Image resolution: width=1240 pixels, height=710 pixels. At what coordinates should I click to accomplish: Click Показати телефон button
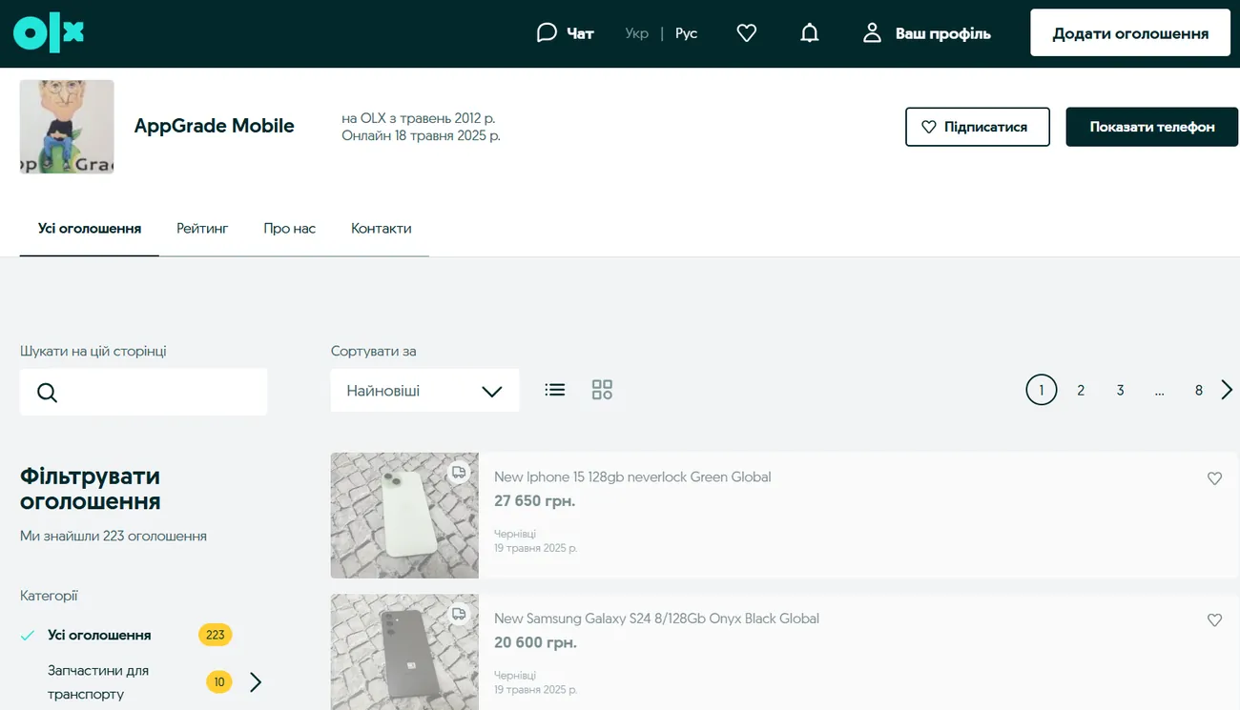click(x=1151, y=127)
